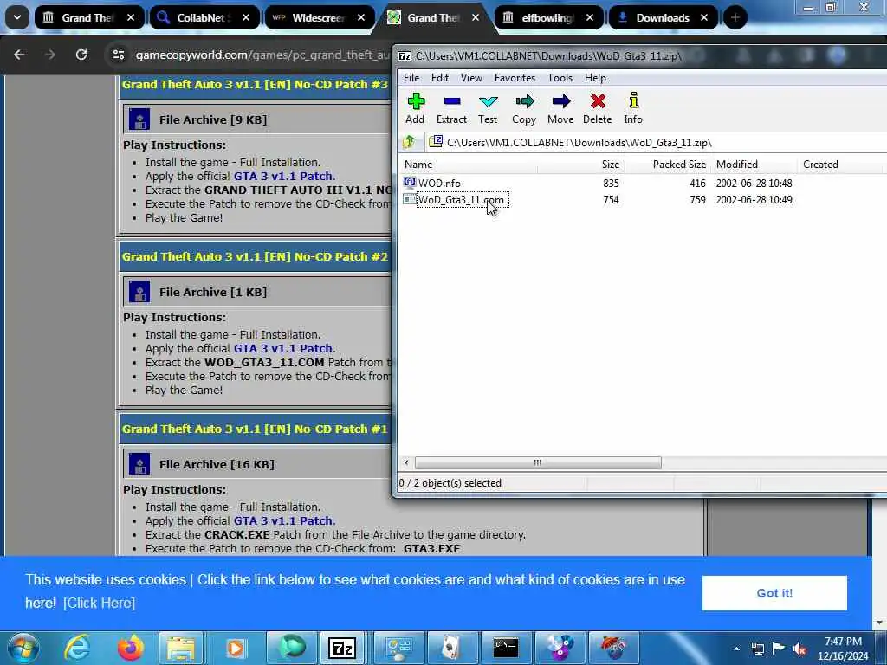Launch Firefox from the taskbar

pos(130,648)
